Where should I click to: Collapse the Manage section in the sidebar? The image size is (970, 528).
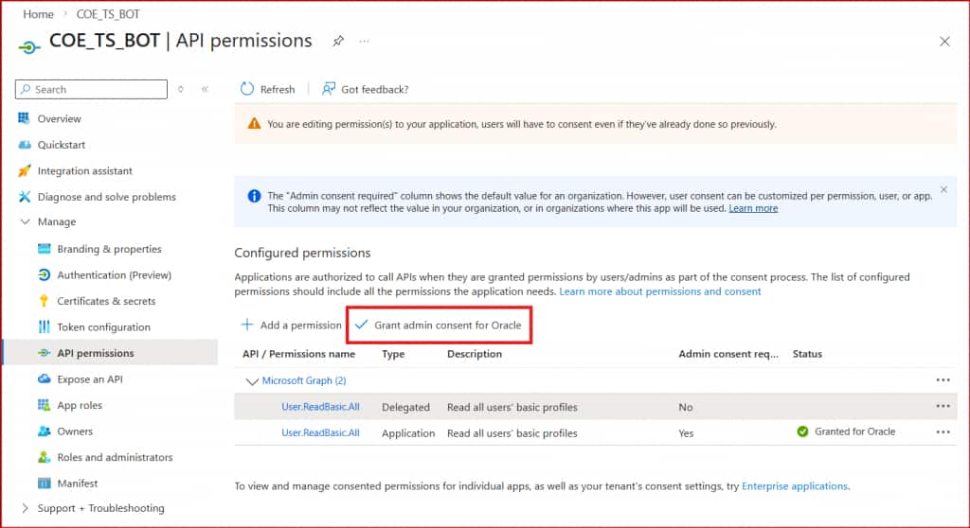coord(25,222)
